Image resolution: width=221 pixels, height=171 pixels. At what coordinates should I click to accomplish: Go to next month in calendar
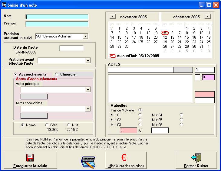(208, 16)
